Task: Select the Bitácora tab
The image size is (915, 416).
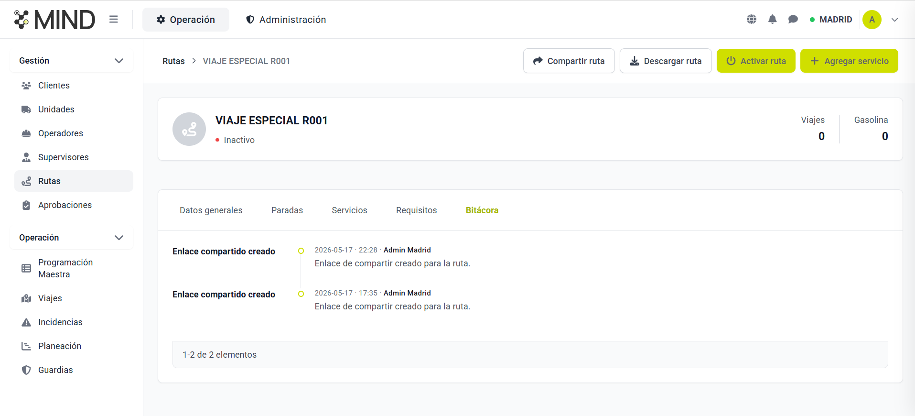Action: click(482, 210)
